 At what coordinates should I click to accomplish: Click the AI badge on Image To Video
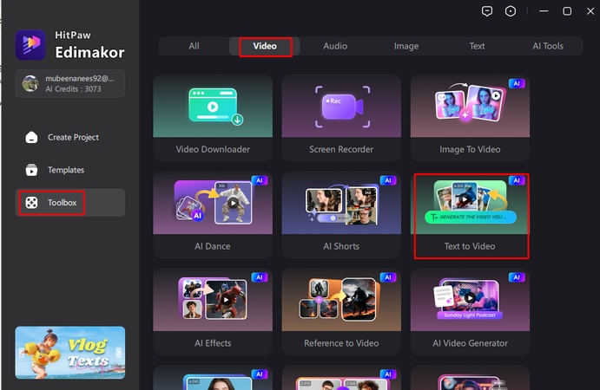(517, 83)
